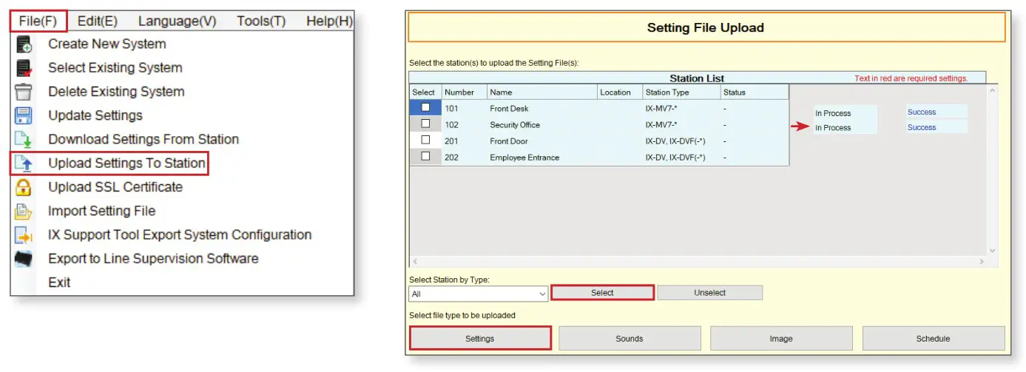
Task: Open the Edit(E) menu
Action: (98, 21)
